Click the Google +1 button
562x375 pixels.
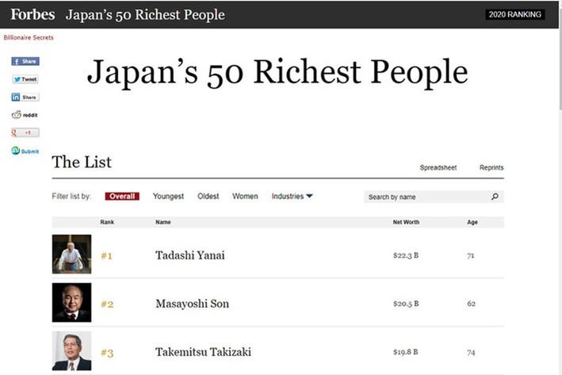[x=25, y=132]
